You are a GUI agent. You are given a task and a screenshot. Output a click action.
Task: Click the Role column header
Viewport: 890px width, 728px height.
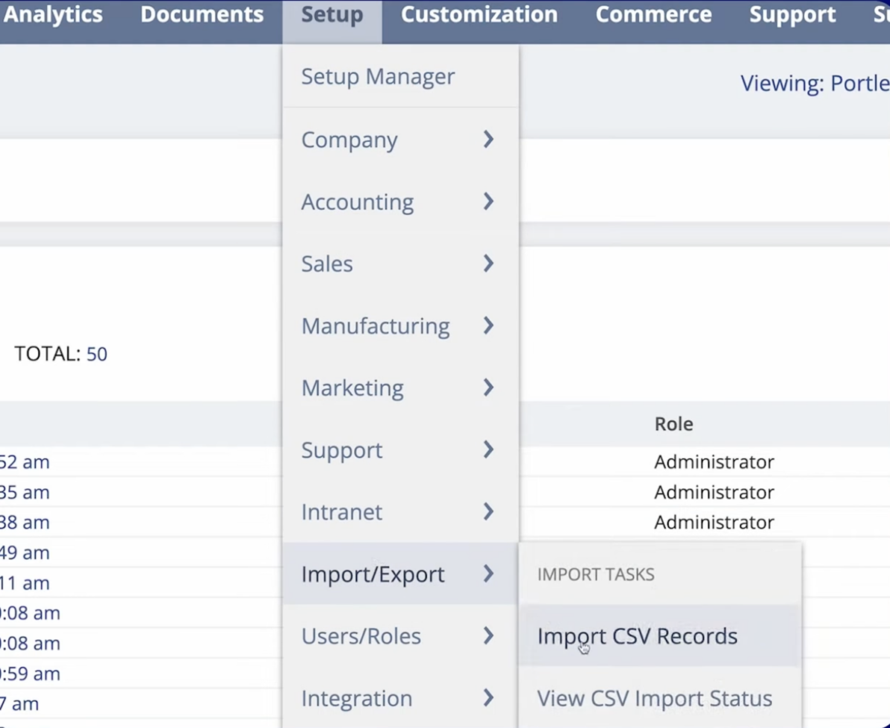point(673,423)
